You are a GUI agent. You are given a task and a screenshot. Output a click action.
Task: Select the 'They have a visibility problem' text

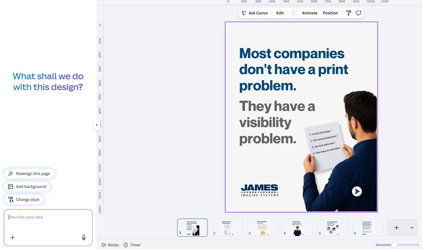point(277,122)
